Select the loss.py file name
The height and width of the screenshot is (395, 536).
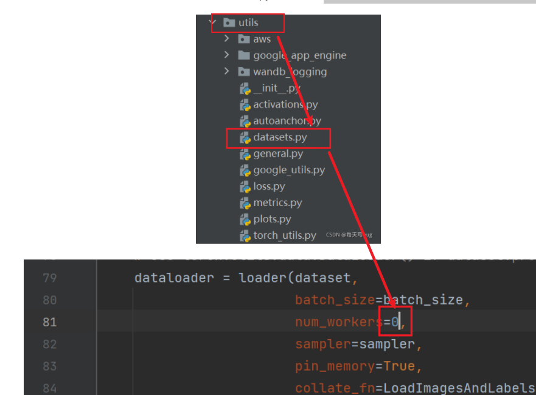click(x=269, y=187)
